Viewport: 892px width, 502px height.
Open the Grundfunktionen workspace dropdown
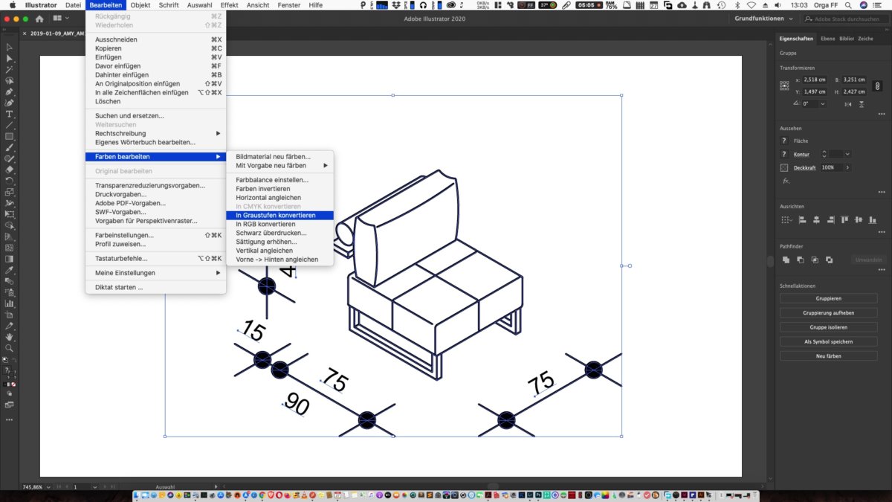pyautogui.click(x=763, y=19)
